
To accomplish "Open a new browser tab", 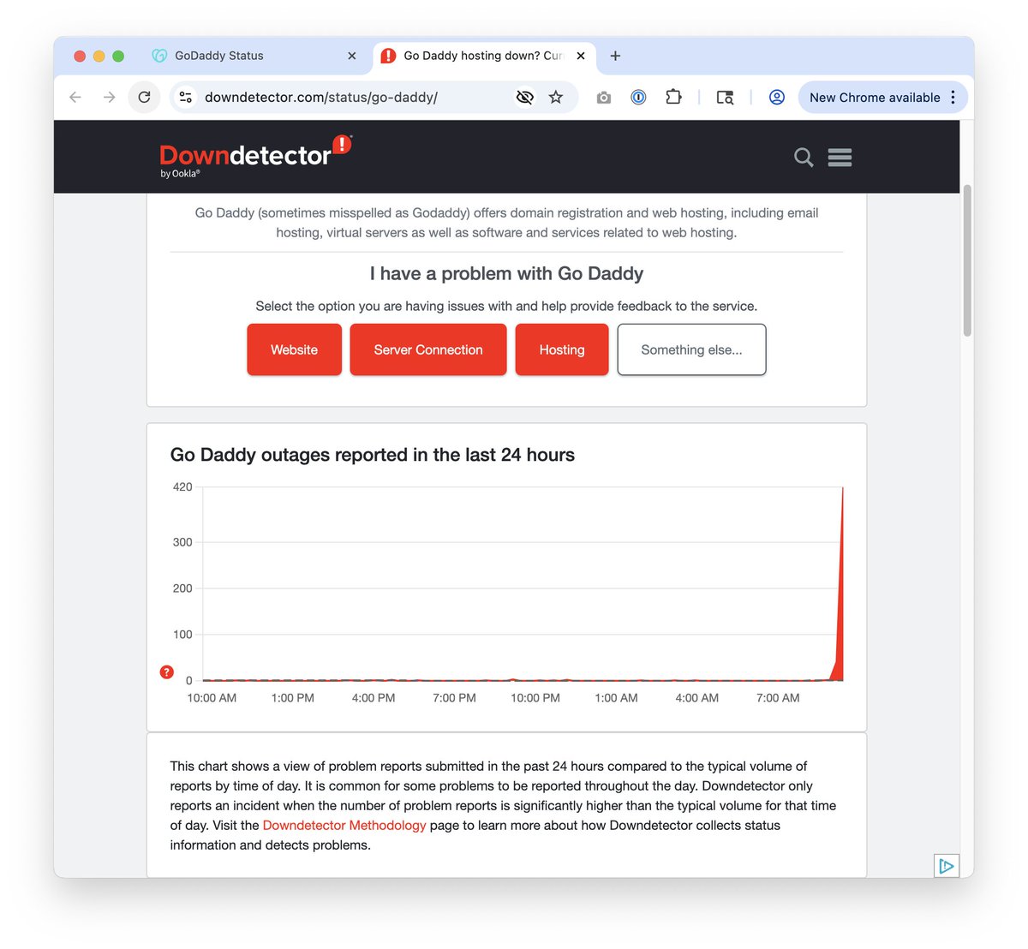I will coord(615,56).
